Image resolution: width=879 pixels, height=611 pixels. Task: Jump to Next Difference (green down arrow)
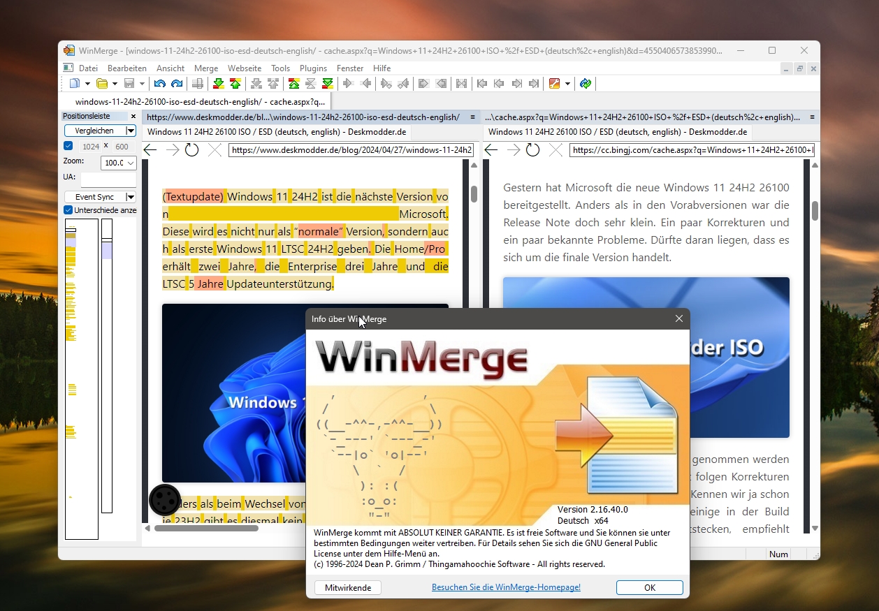(219, 84)
